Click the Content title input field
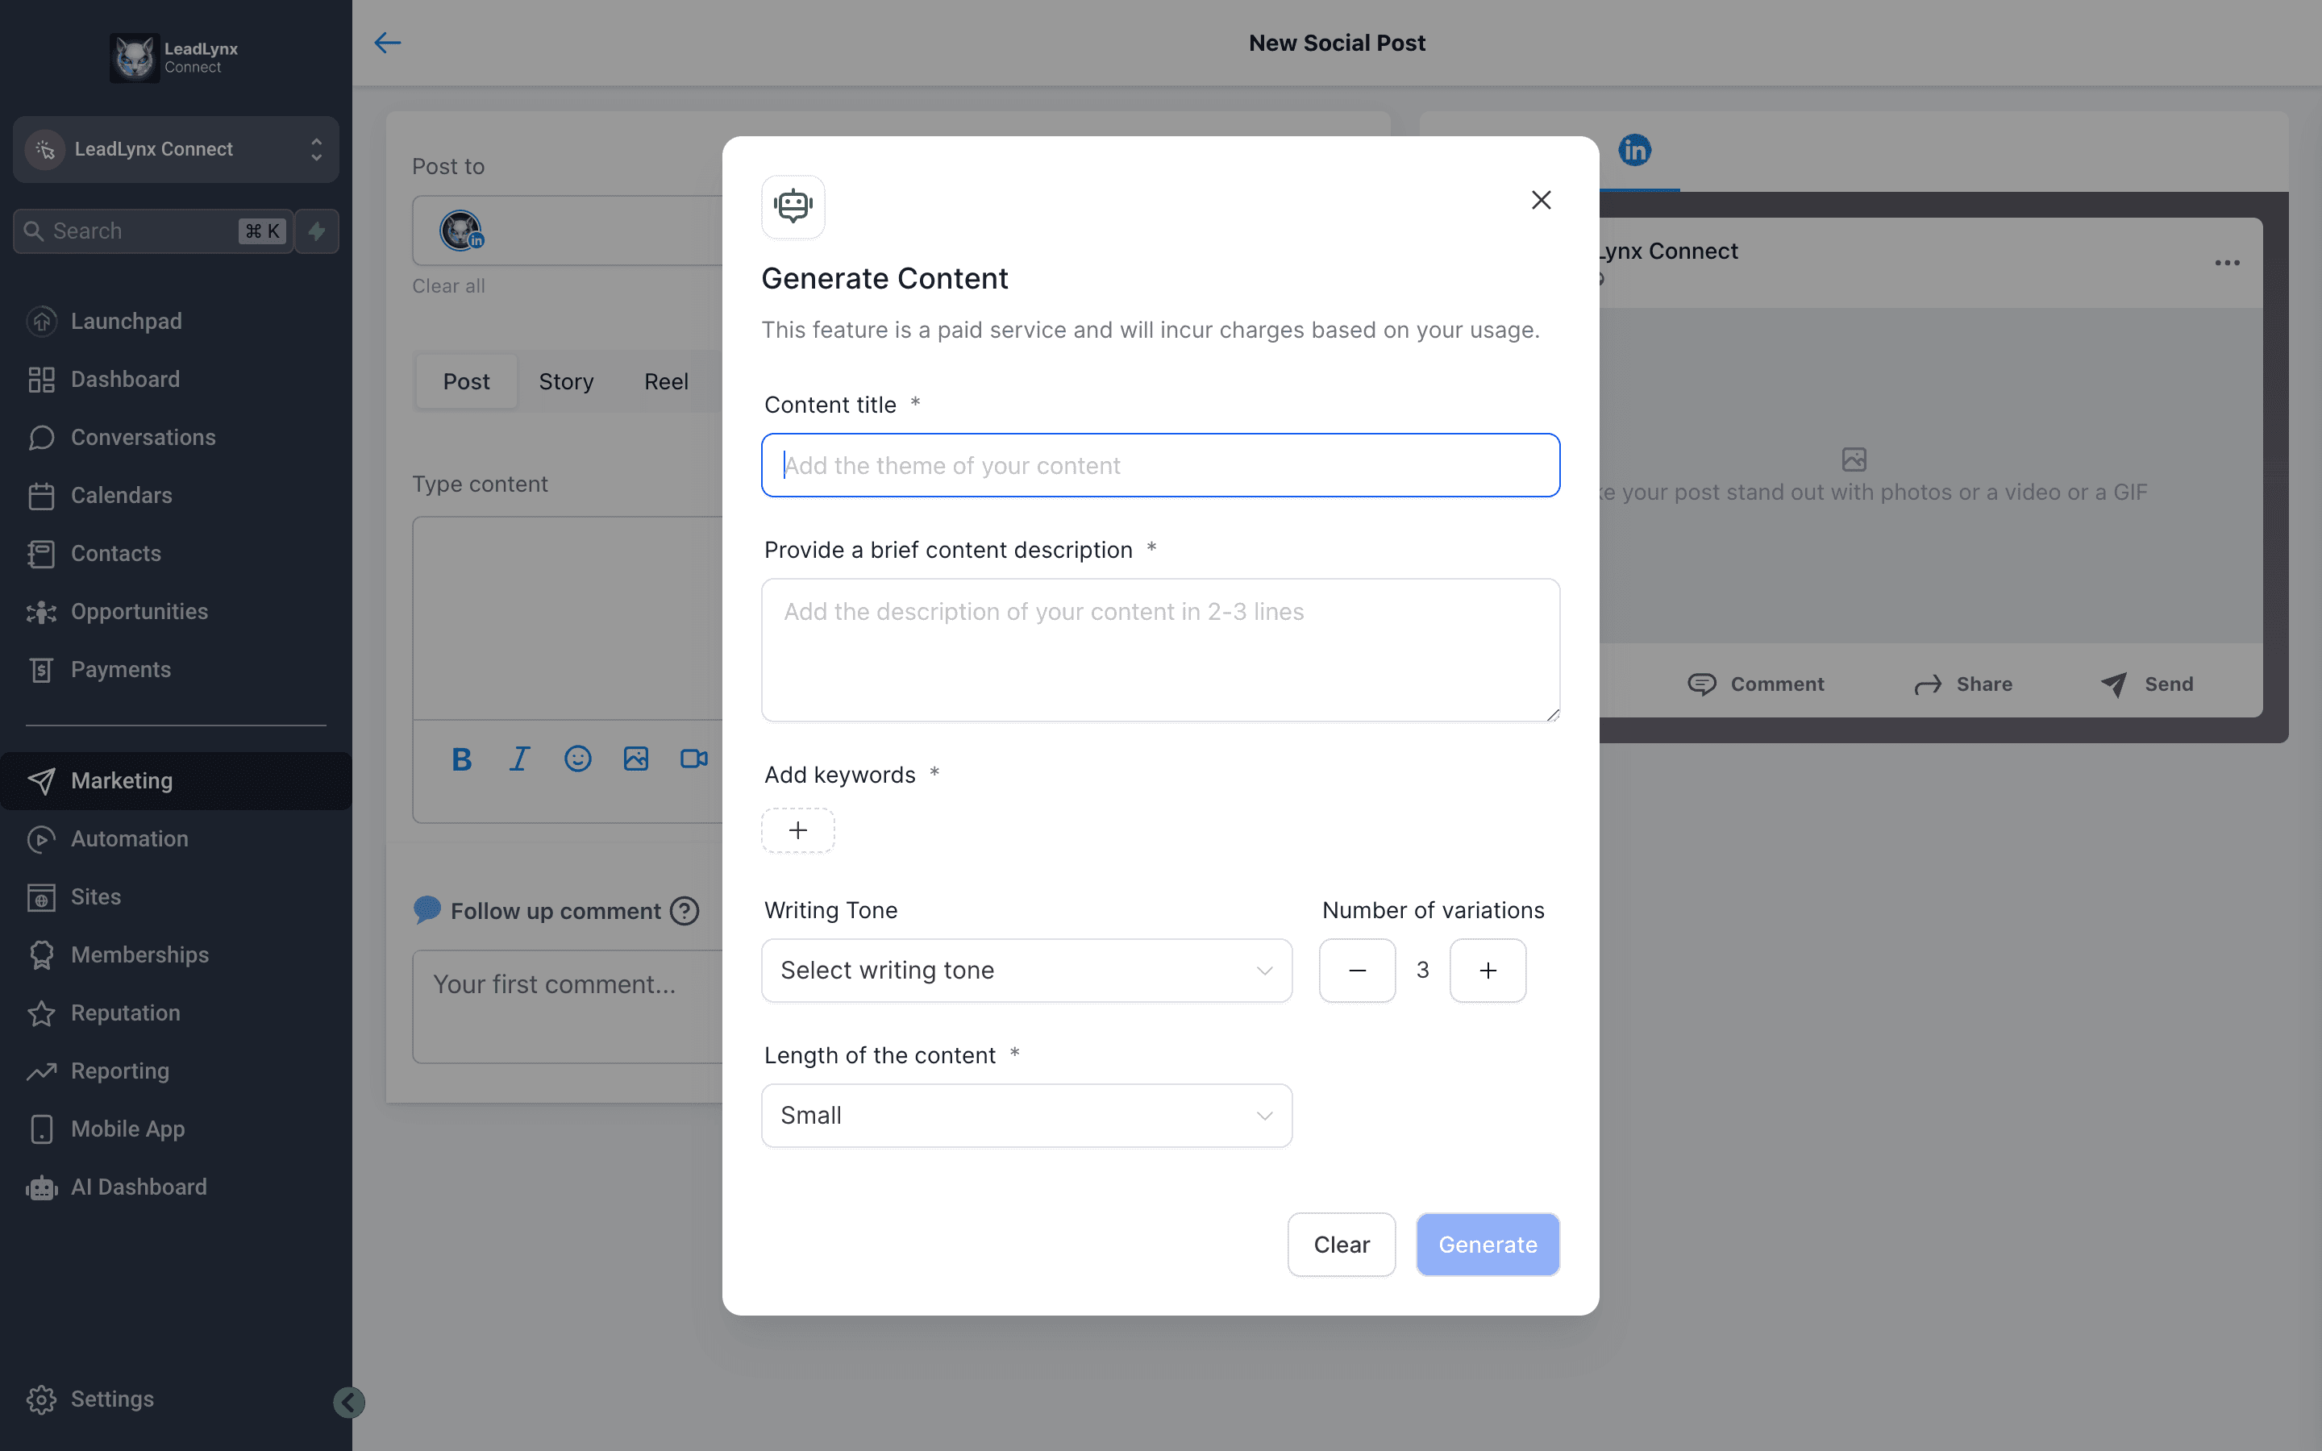2322x1451 pixels. (1160, 464)
